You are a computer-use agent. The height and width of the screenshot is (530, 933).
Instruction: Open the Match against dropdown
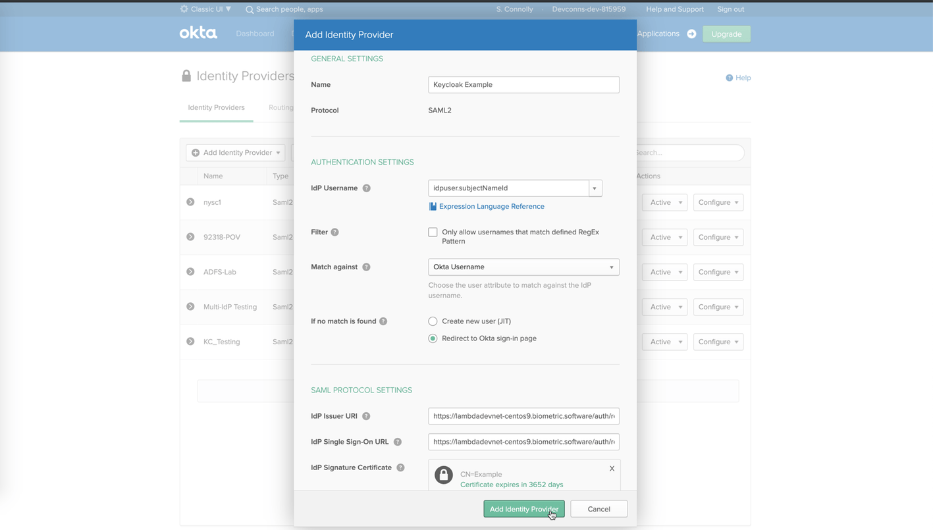coord(523,267)
